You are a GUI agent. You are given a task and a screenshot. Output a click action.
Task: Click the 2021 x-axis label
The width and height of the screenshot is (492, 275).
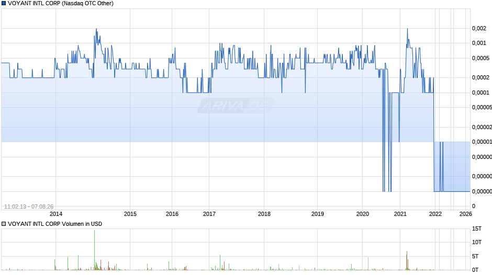click(x=400, y=214)
